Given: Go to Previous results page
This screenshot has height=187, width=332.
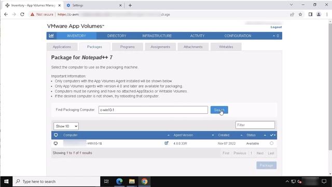Looking at the screenshot, I should pos(240,153).
